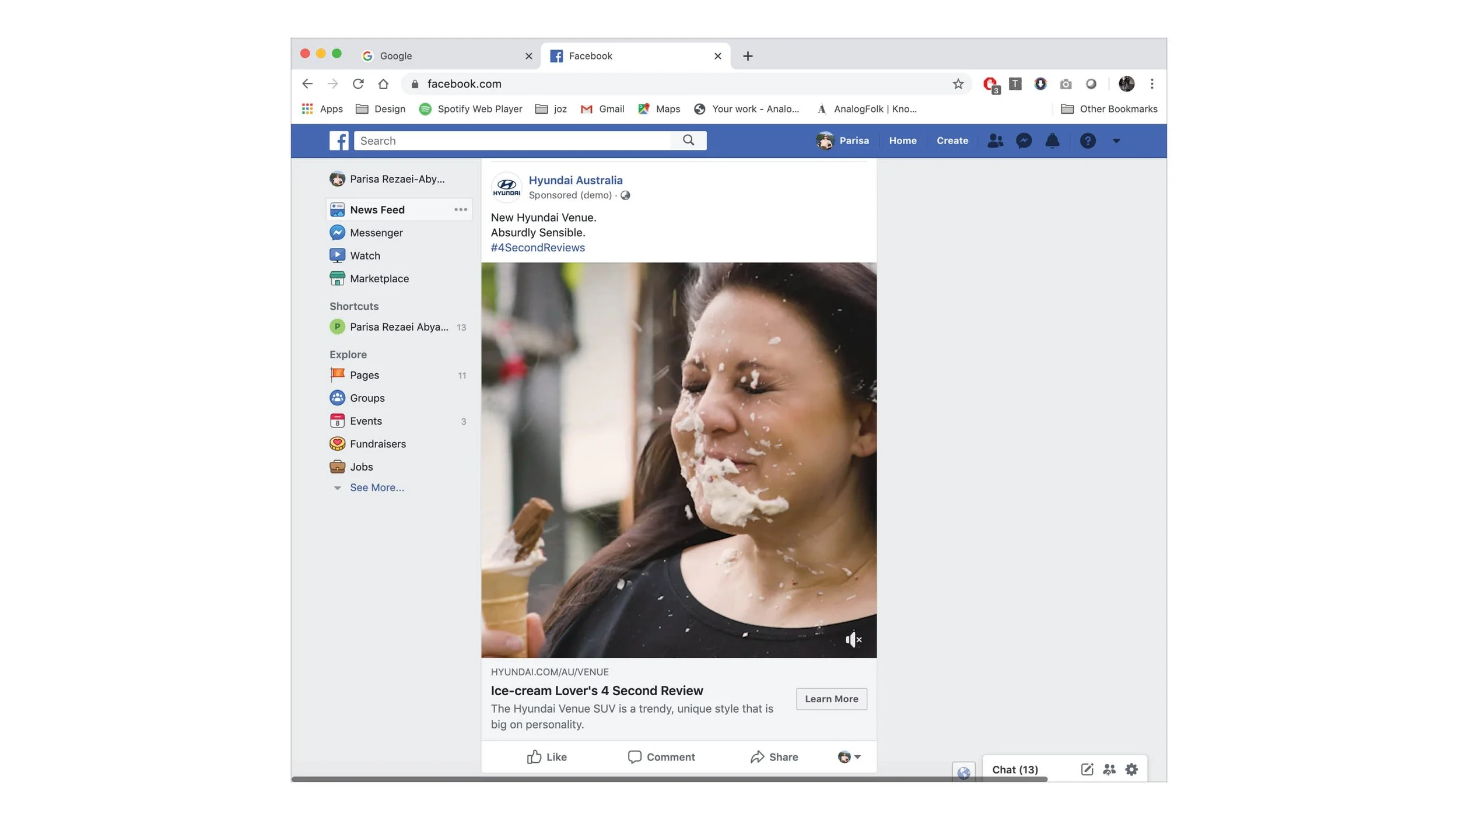The image size is (1458, 820).
Task: Like the Hyundai Australia post
Action: 546,757
